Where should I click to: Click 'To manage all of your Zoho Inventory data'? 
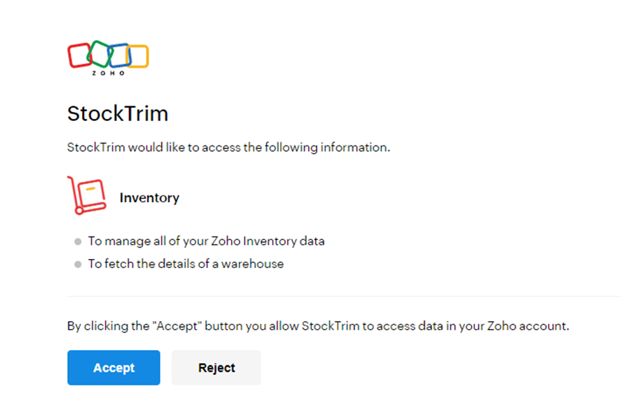pyautogui.click(x=206, y=241)
